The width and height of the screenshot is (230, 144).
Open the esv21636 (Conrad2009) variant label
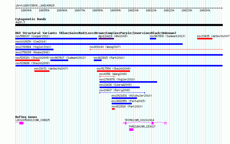116,85
